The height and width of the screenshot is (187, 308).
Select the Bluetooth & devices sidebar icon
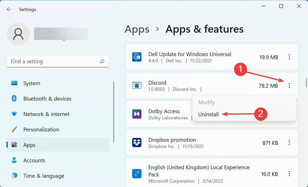(14, 99)
